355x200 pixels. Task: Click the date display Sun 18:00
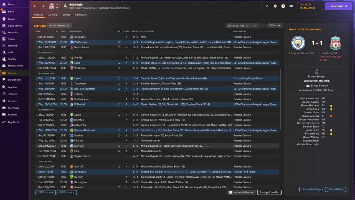(x=305, y=4)
